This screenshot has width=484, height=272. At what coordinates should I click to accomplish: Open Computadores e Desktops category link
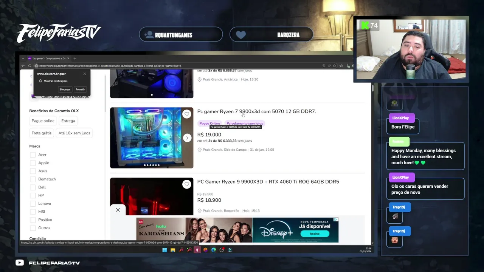click(65, 97)
